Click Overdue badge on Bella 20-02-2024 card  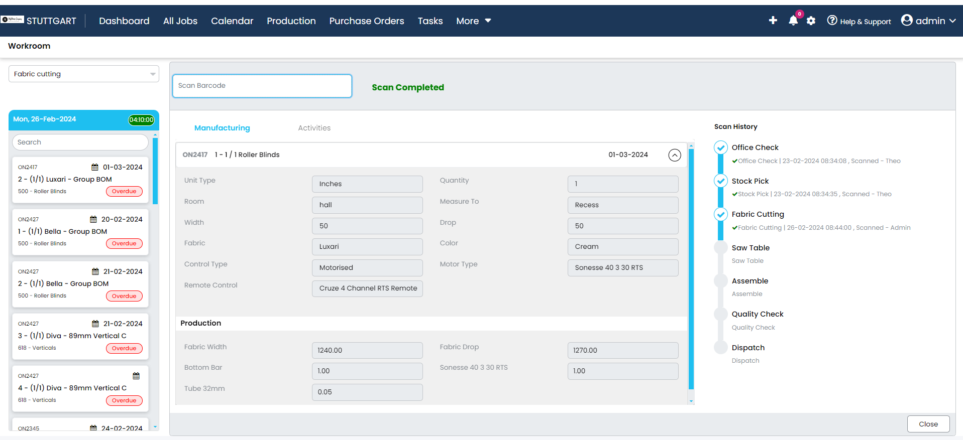pyautogui.click(x=124, y=244)
